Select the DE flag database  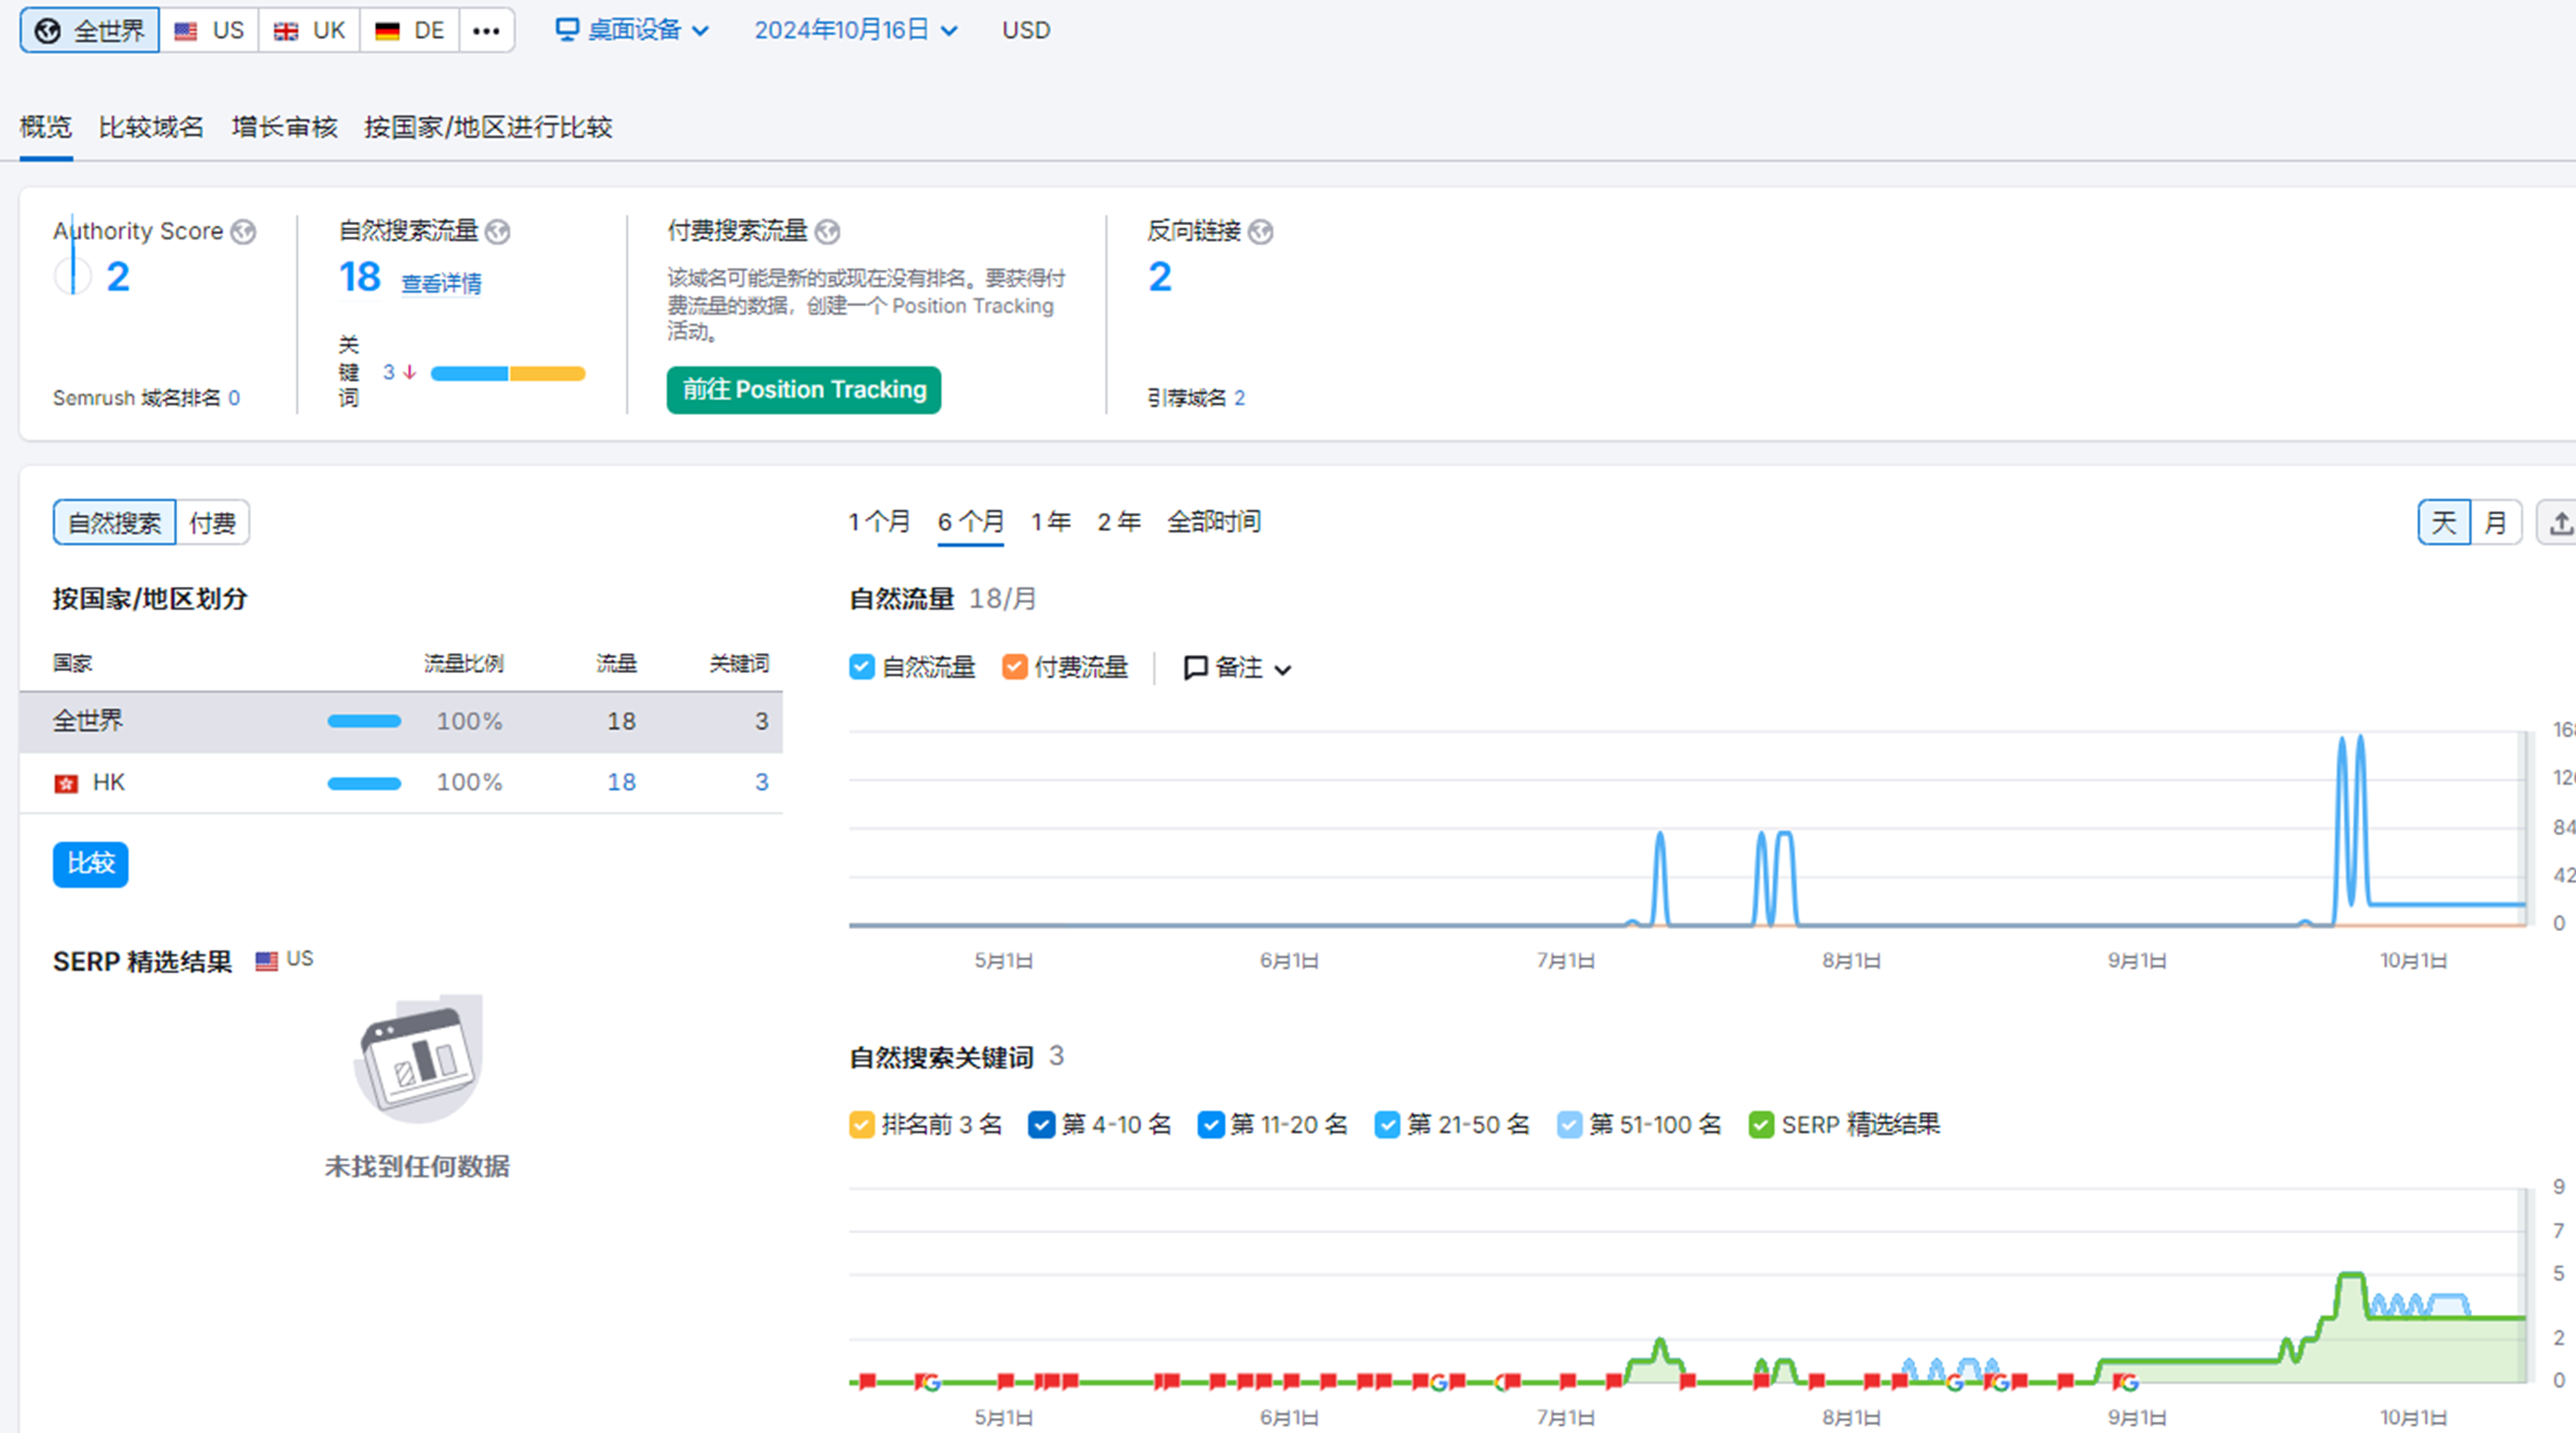(x=409, y=30)
